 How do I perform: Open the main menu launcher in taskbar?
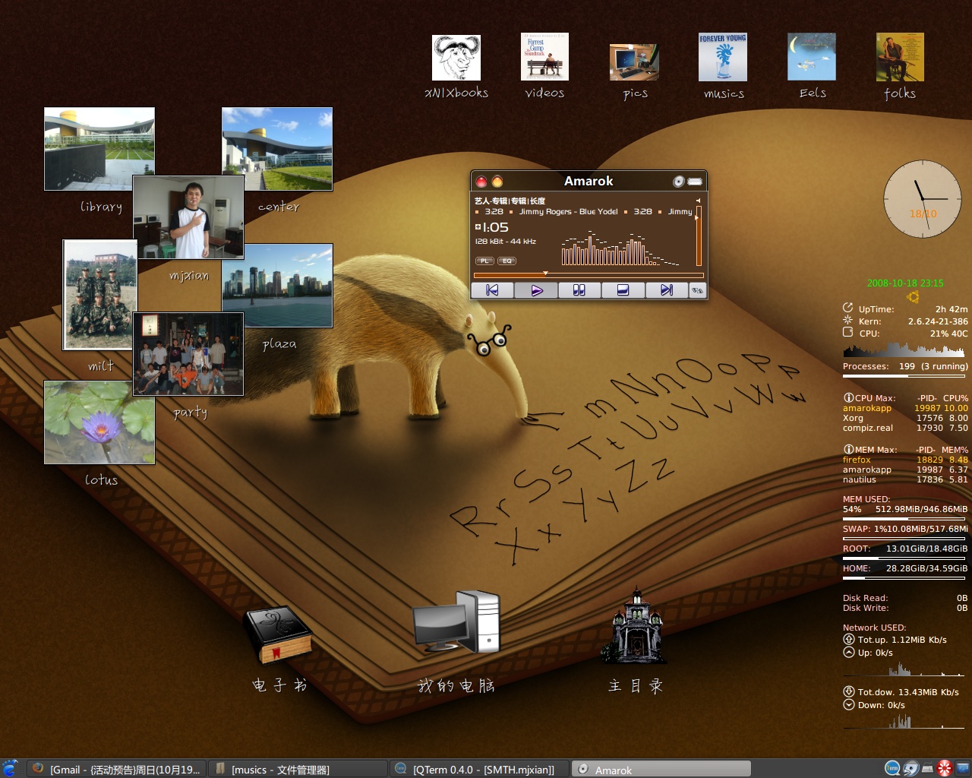tap(10, 769)
